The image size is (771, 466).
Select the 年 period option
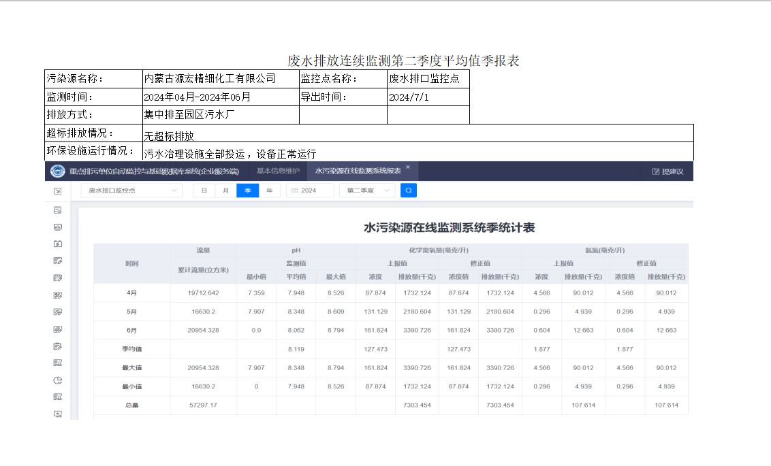click(270, 190)
